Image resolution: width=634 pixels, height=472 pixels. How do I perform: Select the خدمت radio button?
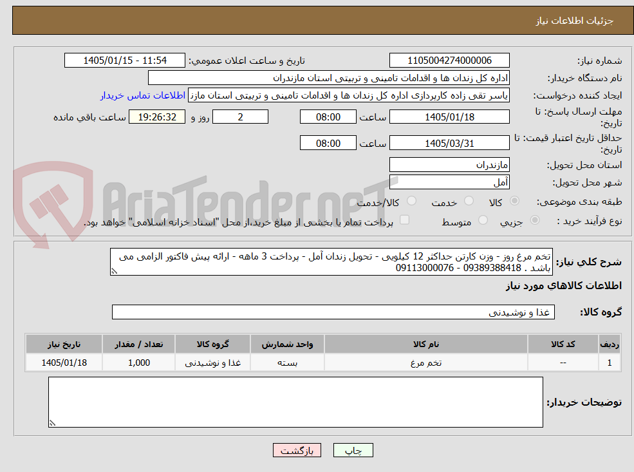(x=469, y=201)
